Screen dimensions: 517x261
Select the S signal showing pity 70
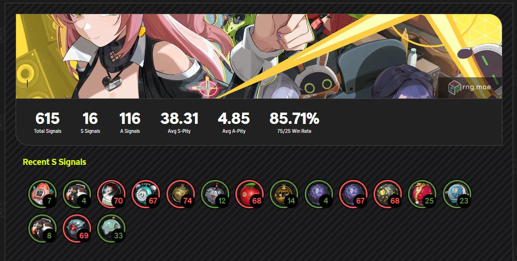pyautogui.click(x=111, y=194)
